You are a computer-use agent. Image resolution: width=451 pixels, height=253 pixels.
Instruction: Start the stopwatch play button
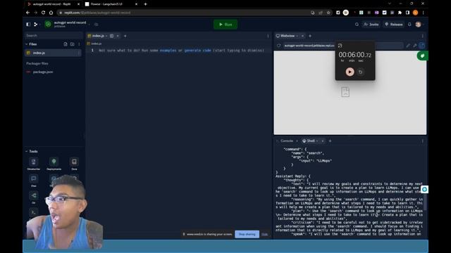350,72
